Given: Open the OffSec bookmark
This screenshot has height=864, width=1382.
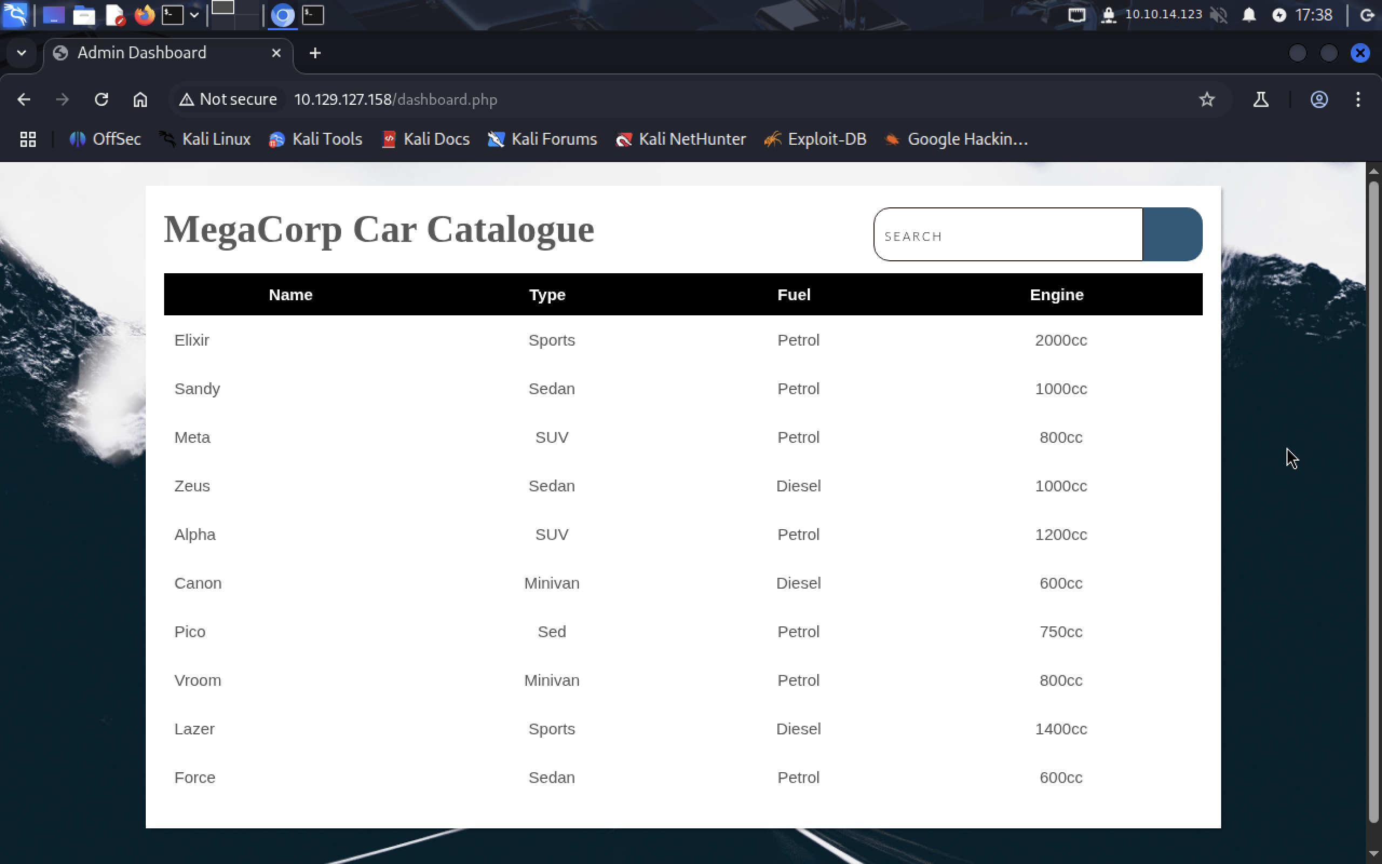Looking at the screenshot, I should (x=105, y=139).
